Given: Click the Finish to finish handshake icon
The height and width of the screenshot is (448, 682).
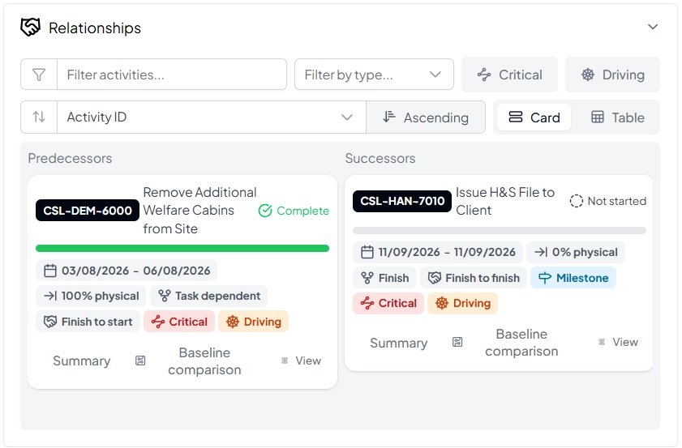Looking at the screenshot, I should pos(435,278).
